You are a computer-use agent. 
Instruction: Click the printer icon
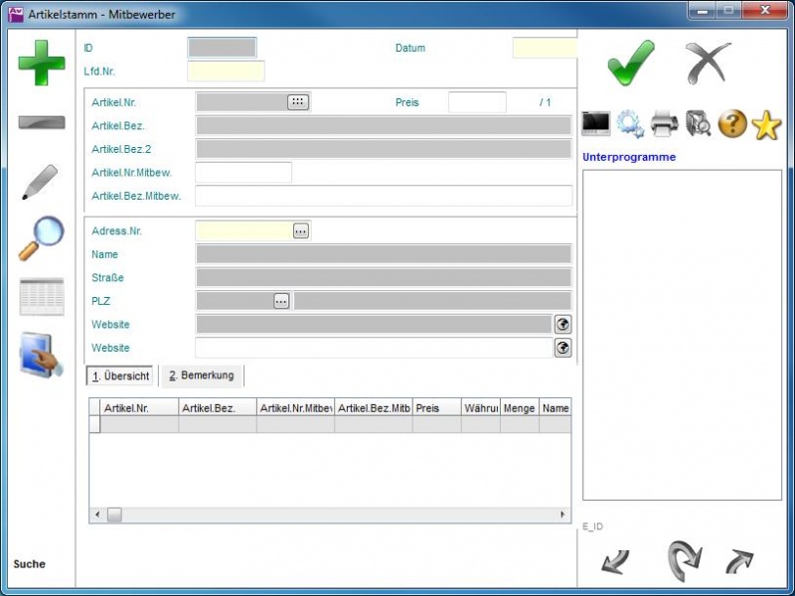[x=664, y=123]
